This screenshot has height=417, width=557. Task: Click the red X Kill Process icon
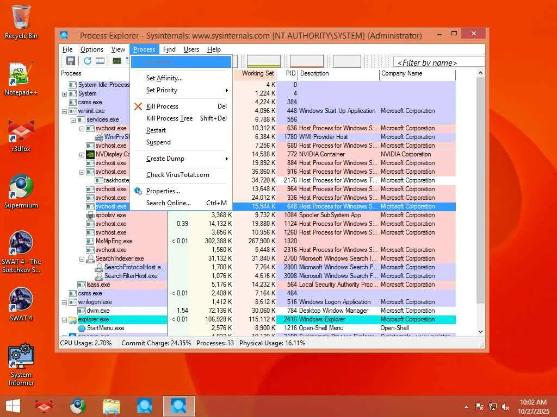pyautogui.click(x=138, y=106)
